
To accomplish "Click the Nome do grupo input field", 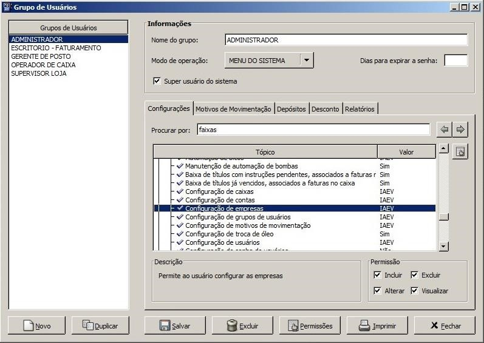I will [346, 40].
